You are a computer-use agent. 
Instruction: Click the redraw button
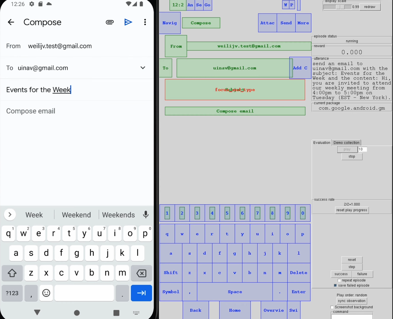coord(370,7)
